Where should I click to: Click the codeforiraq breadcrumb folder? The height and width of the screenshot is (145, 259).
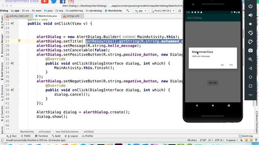tap(74, 11)
